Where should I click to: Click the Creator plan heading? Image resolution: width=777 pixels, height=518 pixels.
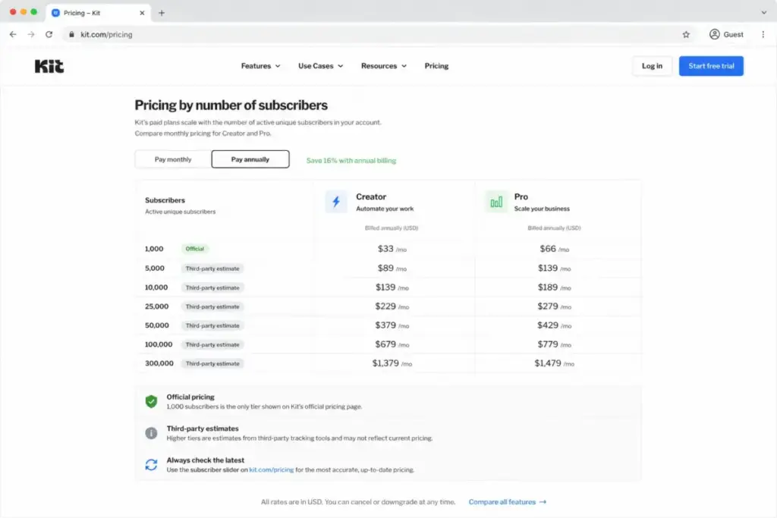370,196
